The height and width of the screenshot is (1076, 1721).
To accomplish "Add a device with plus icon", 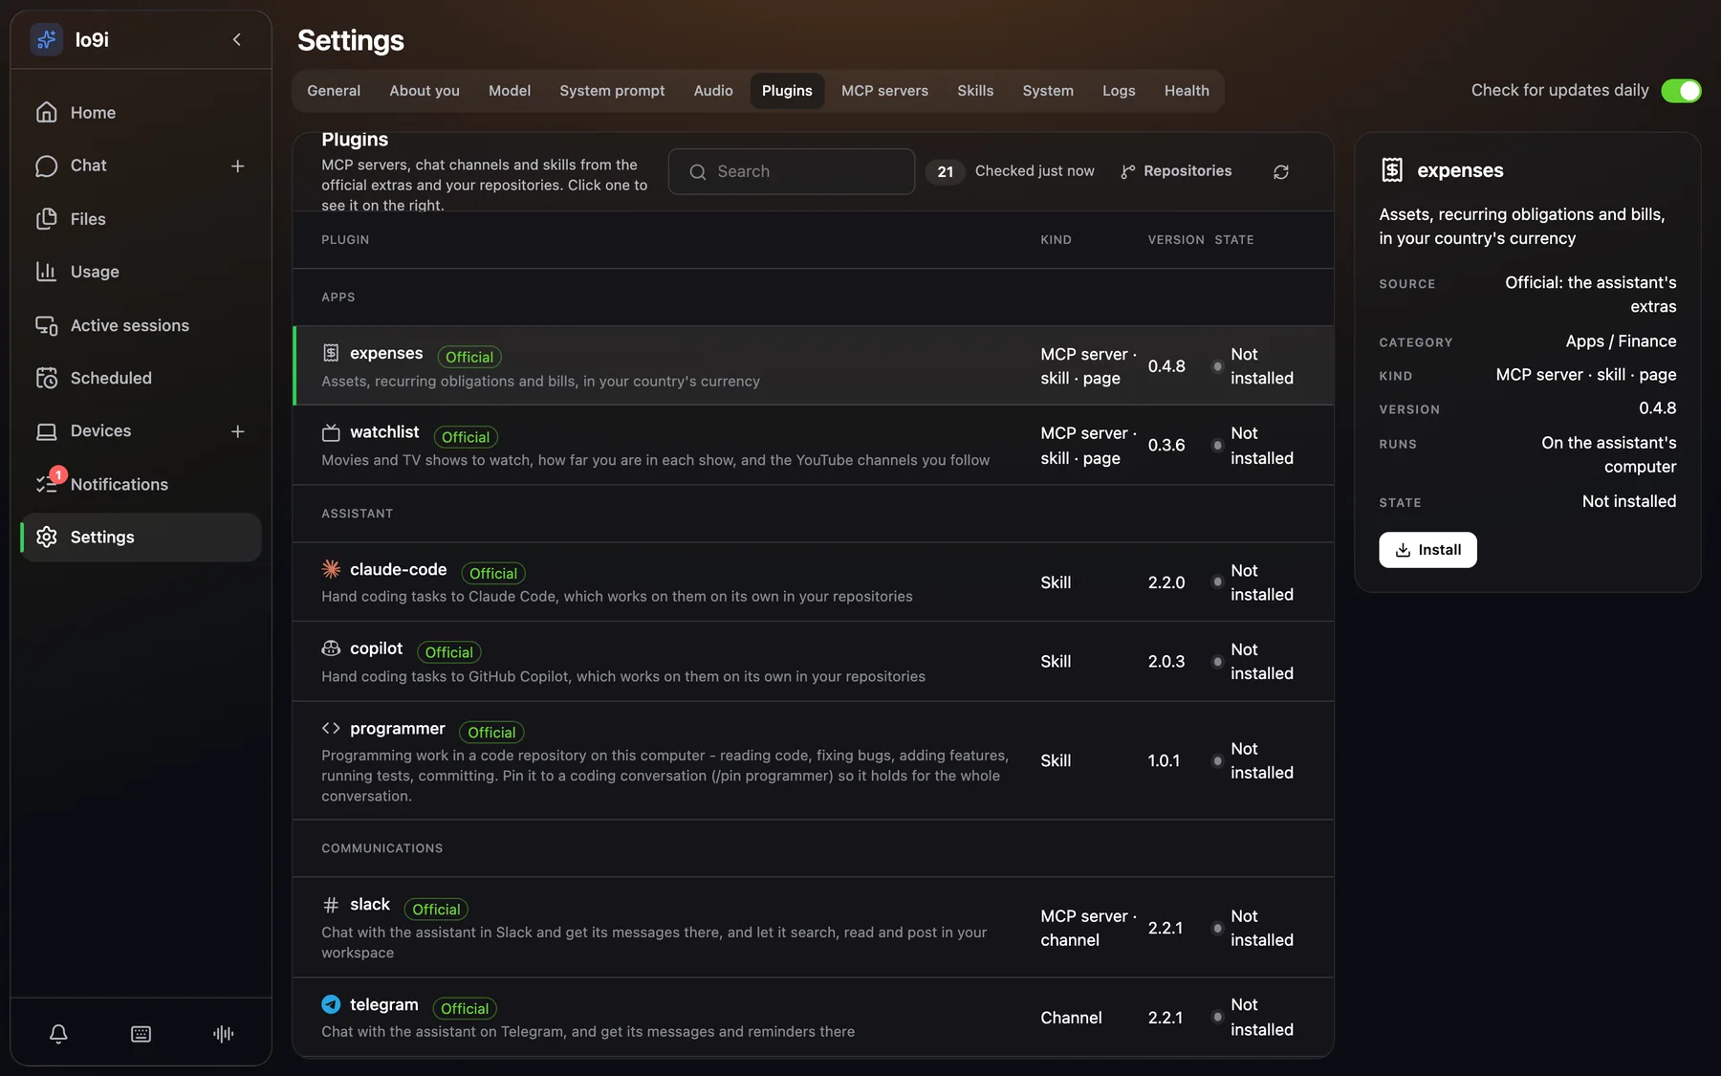I will [x=238, y=431].
